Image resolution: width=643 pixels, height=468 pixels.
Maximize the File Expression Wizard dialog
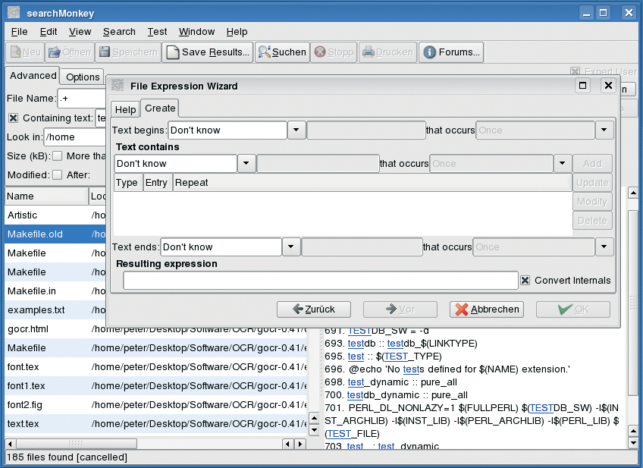582,86
